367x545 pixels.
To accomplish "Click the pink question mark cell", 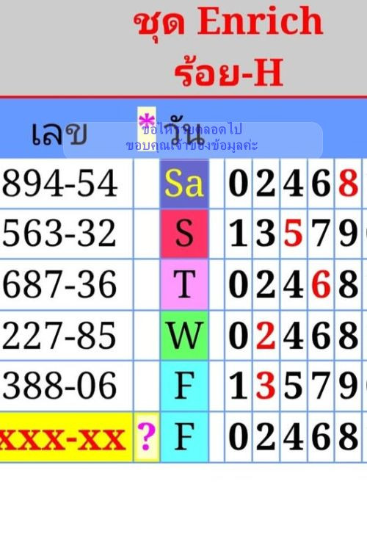I will click(146, 437).
